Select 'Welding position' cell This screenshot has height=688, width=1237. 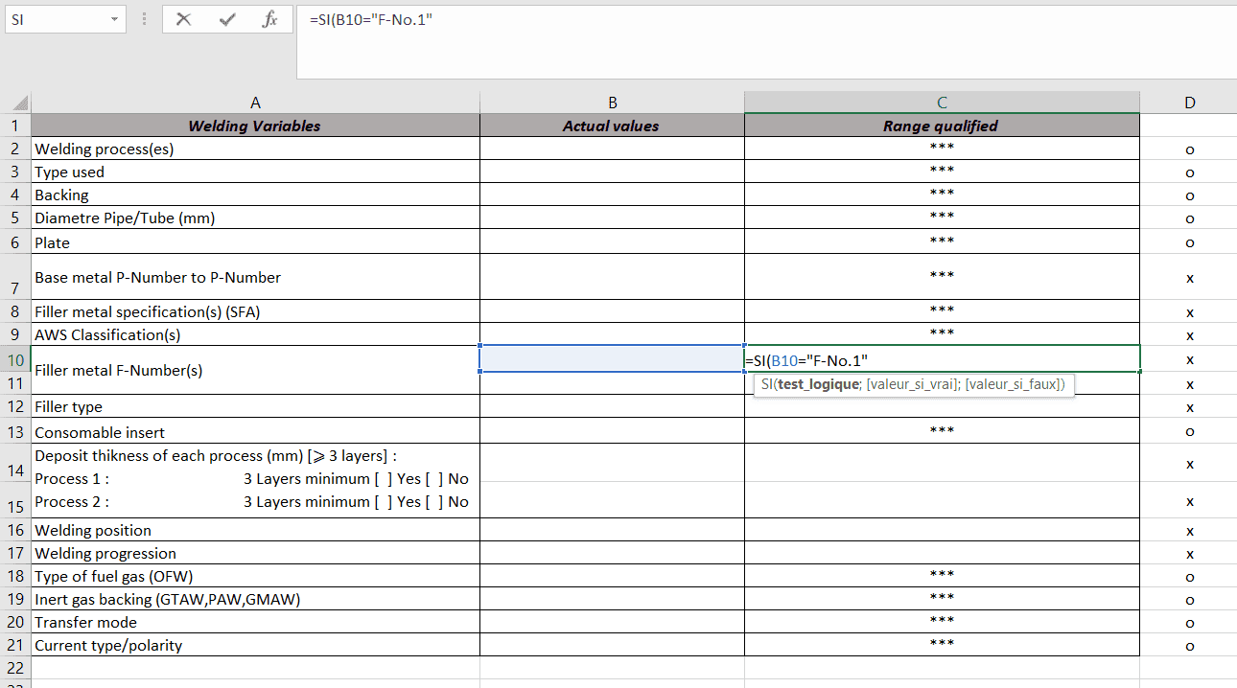tap(255, 530)
